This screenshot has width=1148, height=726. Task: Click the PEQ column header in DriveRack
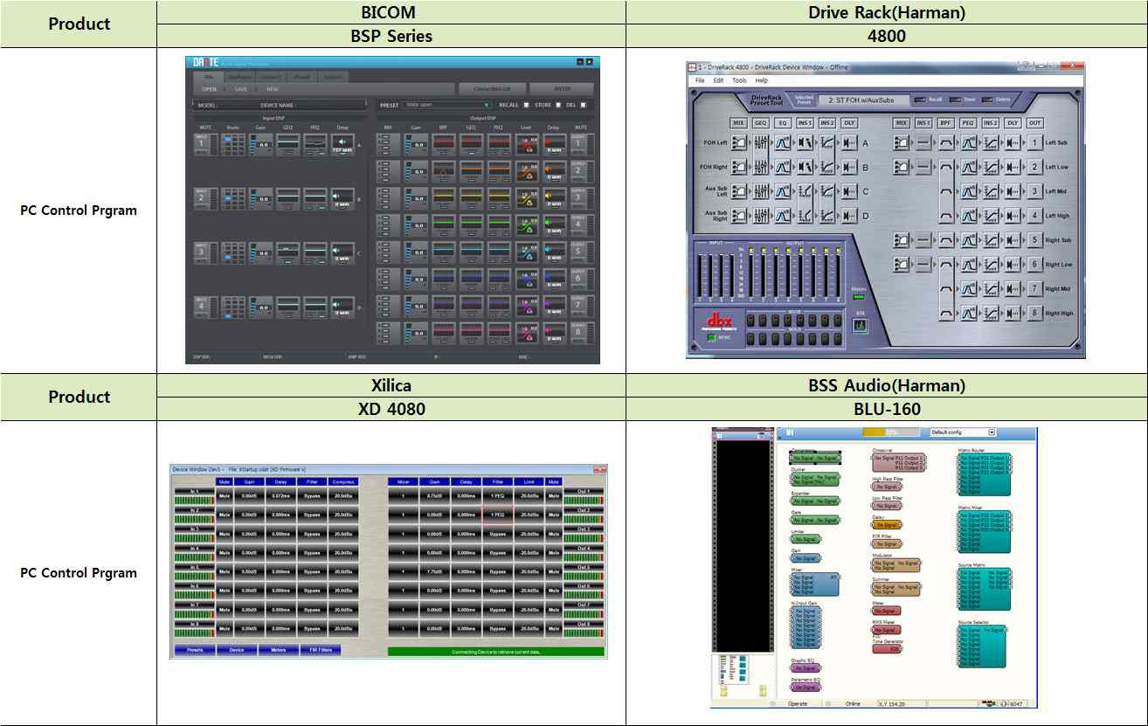[968, 123]
